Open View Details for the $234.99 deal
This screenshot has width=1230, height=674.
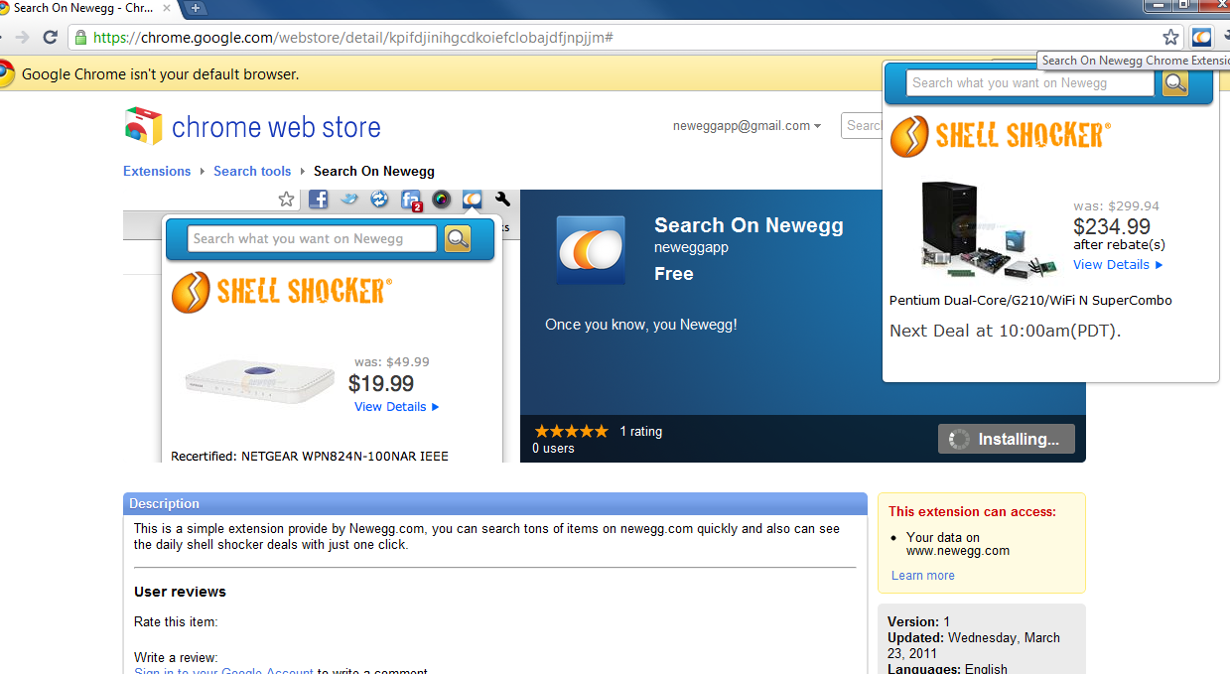[x=1118, y=265]
